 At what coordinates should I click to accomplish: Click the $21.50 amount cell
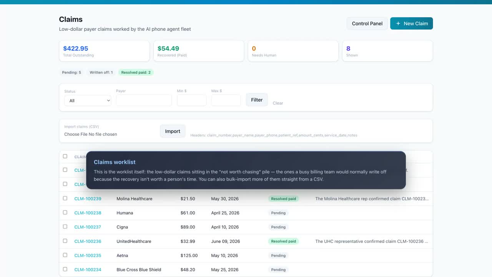tap(188, 199)
